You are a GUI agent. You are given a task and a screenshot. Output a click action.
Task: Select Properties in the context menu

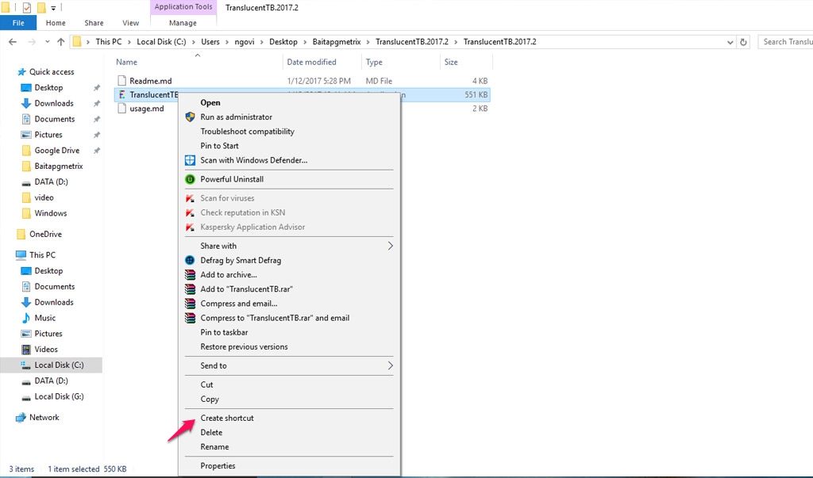[218, 466]
